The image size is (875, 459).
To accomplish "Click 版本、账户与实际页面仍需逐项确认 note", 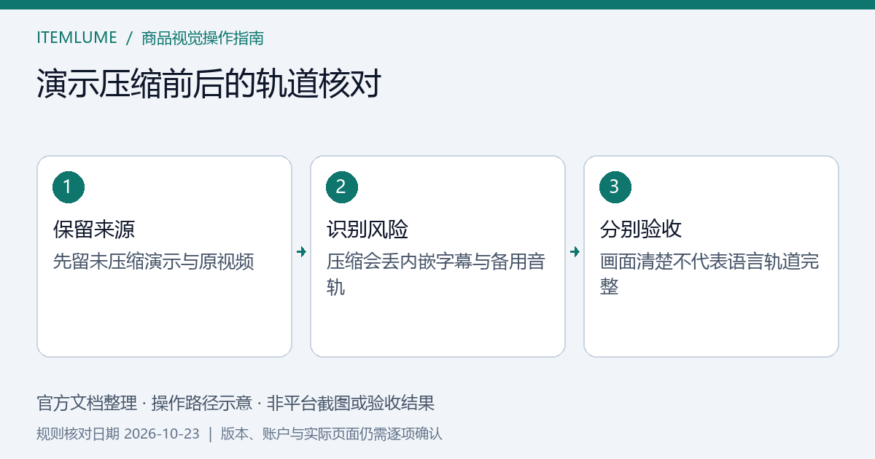I will pos(332,434).
